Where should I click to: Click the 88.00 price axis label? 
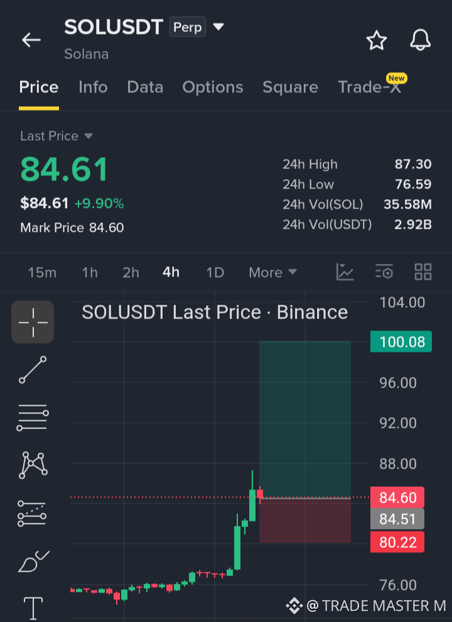pos(398,463)
